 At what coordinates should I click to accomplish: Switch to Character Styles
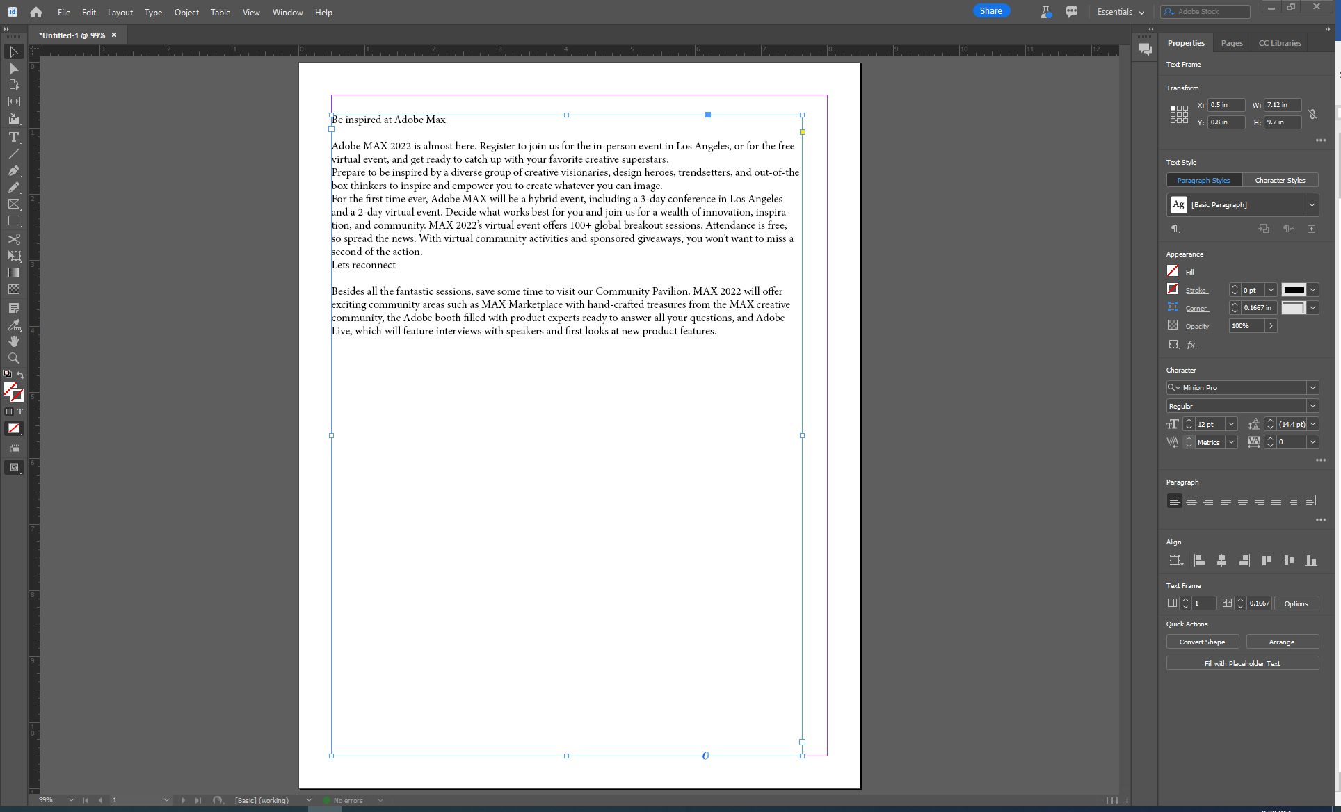1280,180
